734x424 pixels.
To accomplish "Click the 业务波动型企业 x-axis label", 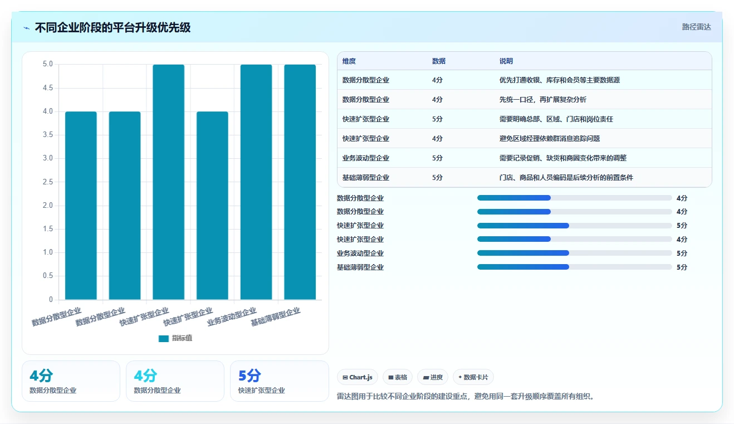I will [232, 316].
